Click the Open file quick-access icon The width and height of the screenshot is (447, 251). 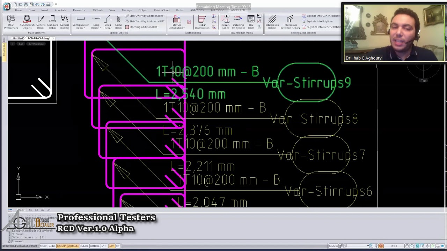pos(20,5)
